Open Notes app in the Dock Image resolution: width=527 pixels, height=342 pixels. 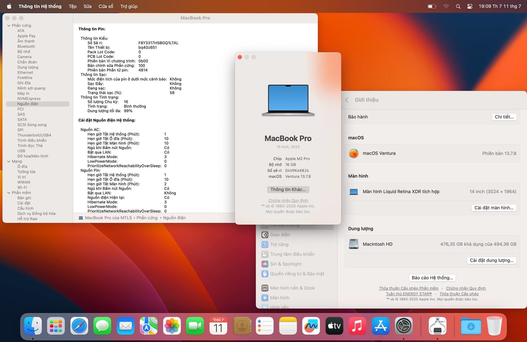coord(288,326)
